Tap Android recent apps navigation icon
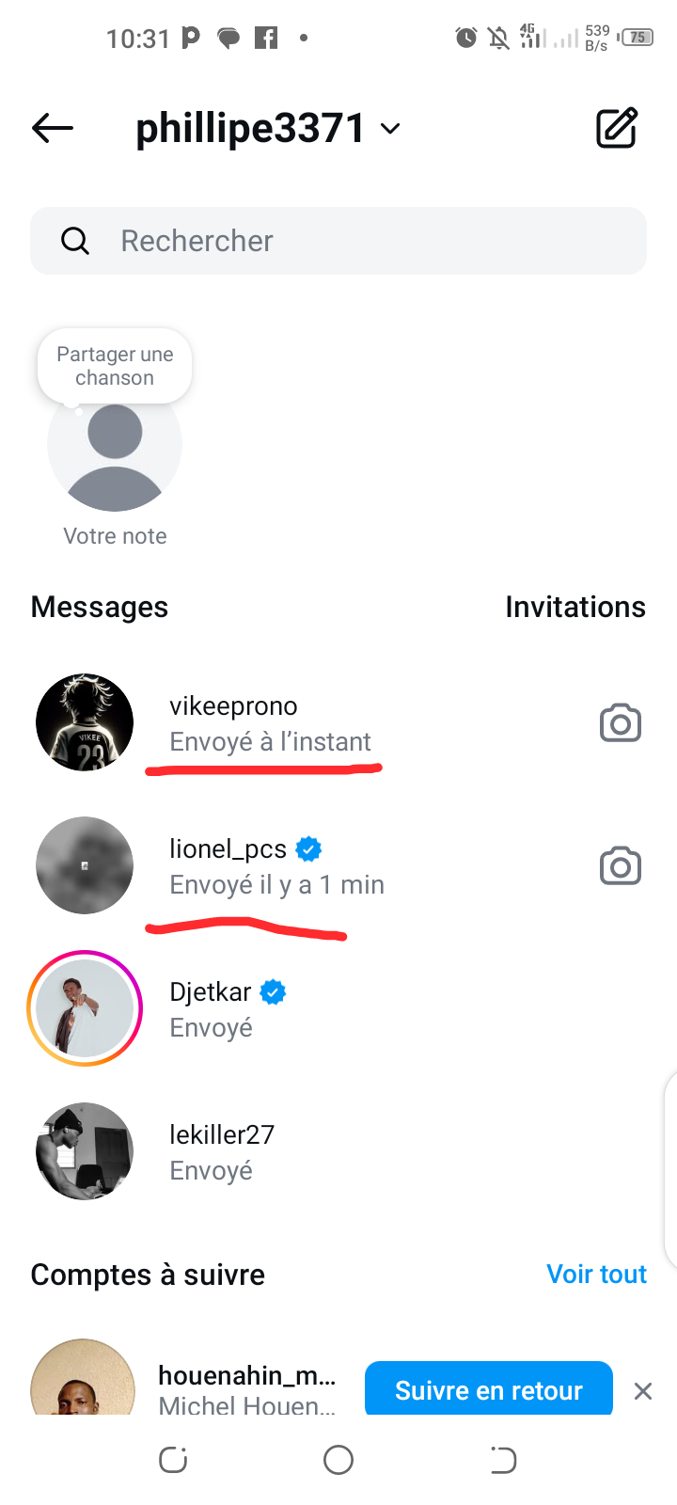 coord(173,1460)
